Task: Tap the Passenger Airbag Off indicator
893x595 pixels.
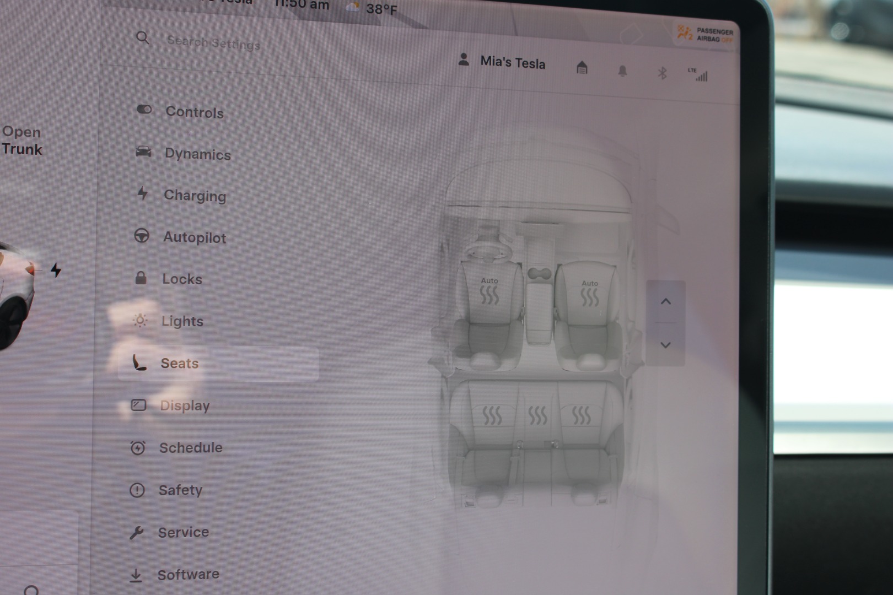Action: pos(705,35)
